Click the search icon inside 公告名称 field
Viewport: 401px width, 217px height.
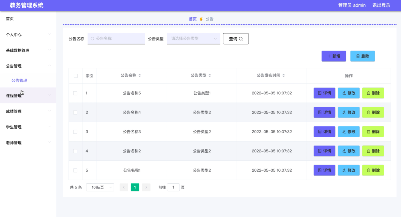(x=93, y=39)
